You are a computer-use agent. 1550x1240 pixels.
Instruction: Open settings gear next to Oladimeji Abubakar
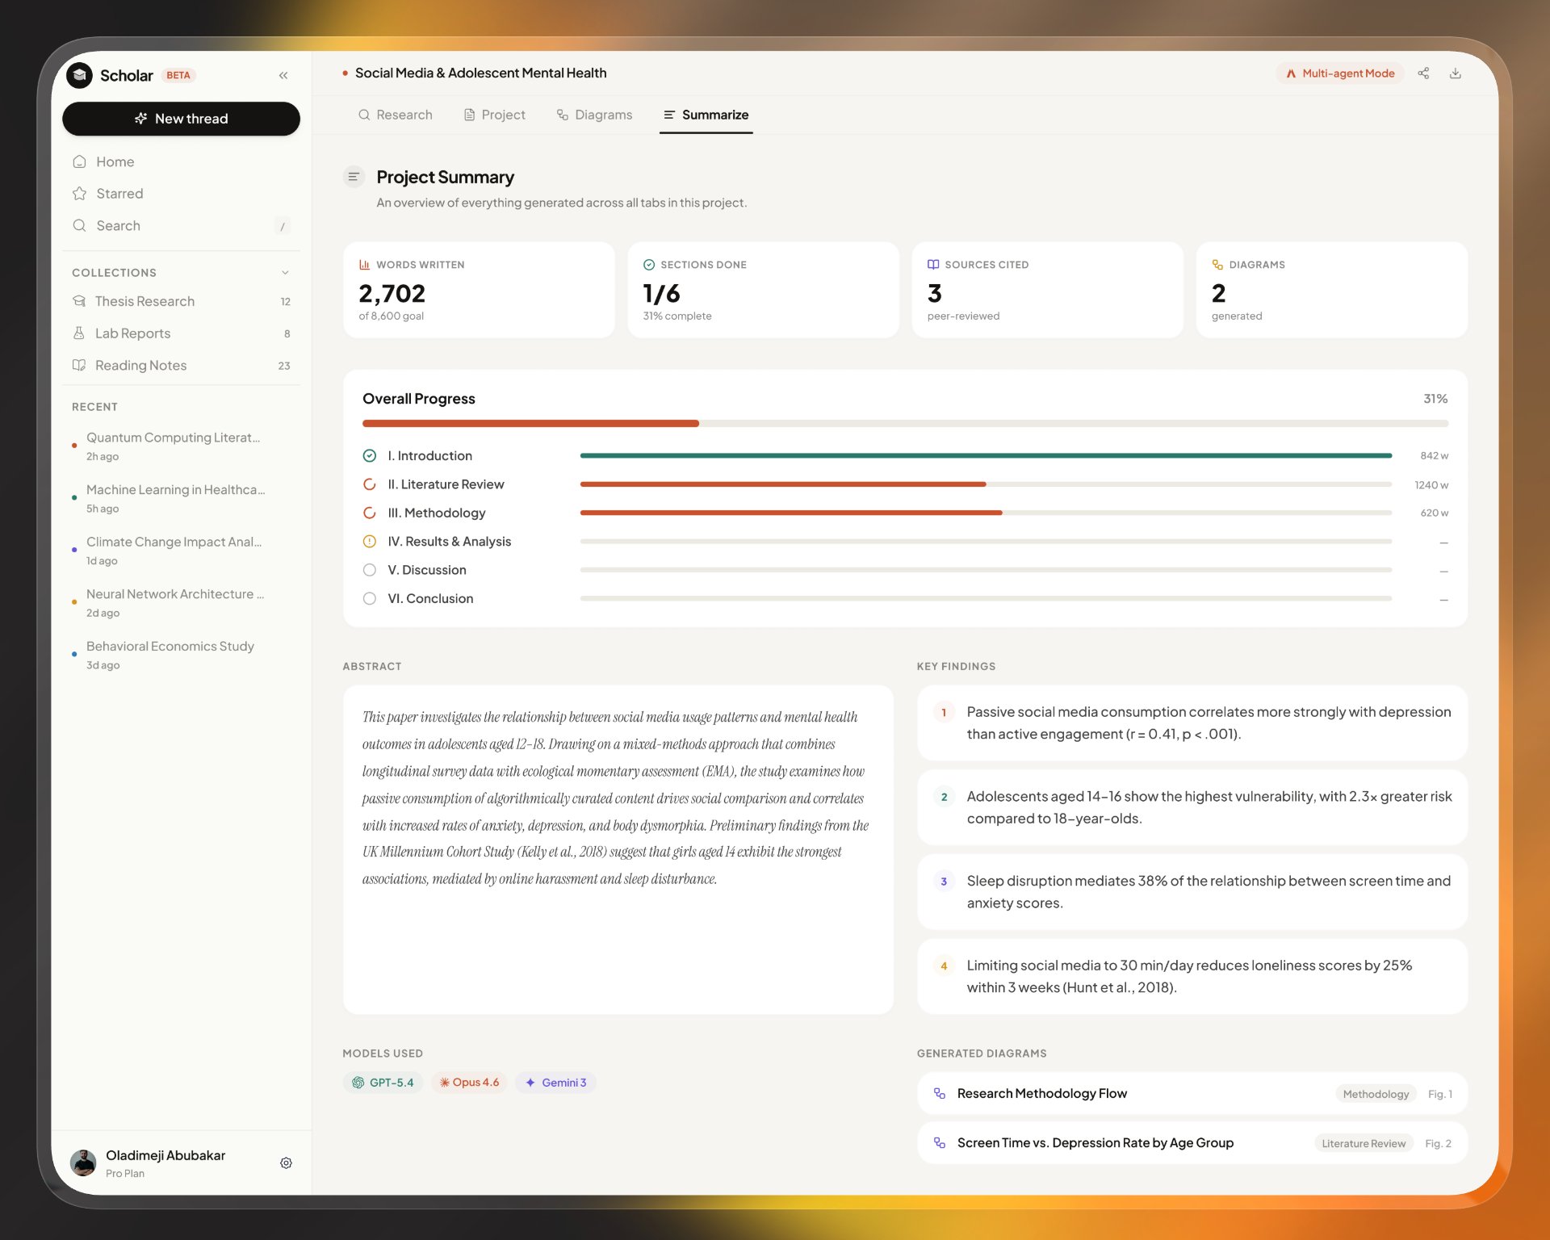tap(286, 1162)
